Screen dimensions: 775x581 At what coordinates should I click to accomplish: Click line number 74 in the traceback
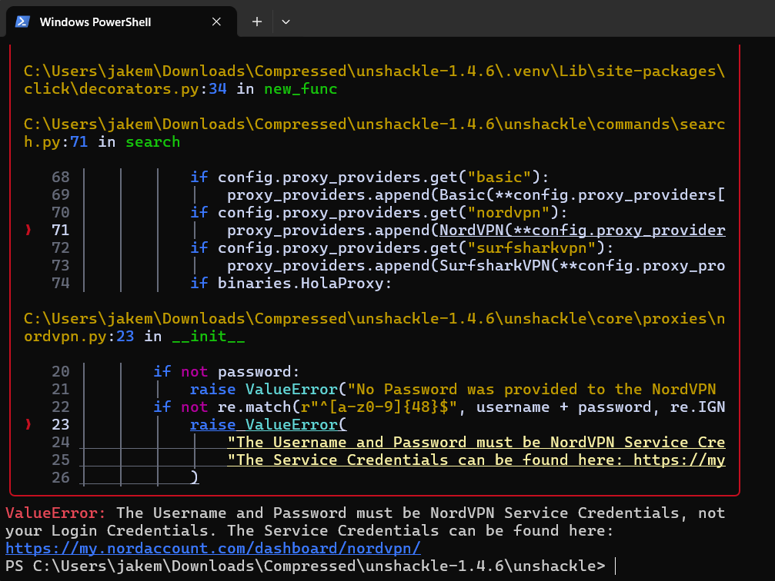click(60, 283)
